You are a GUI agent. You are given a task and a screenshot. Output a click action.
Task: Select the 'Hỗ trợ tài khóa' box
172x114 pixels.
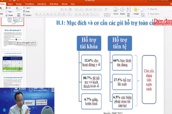pos(89,43)
